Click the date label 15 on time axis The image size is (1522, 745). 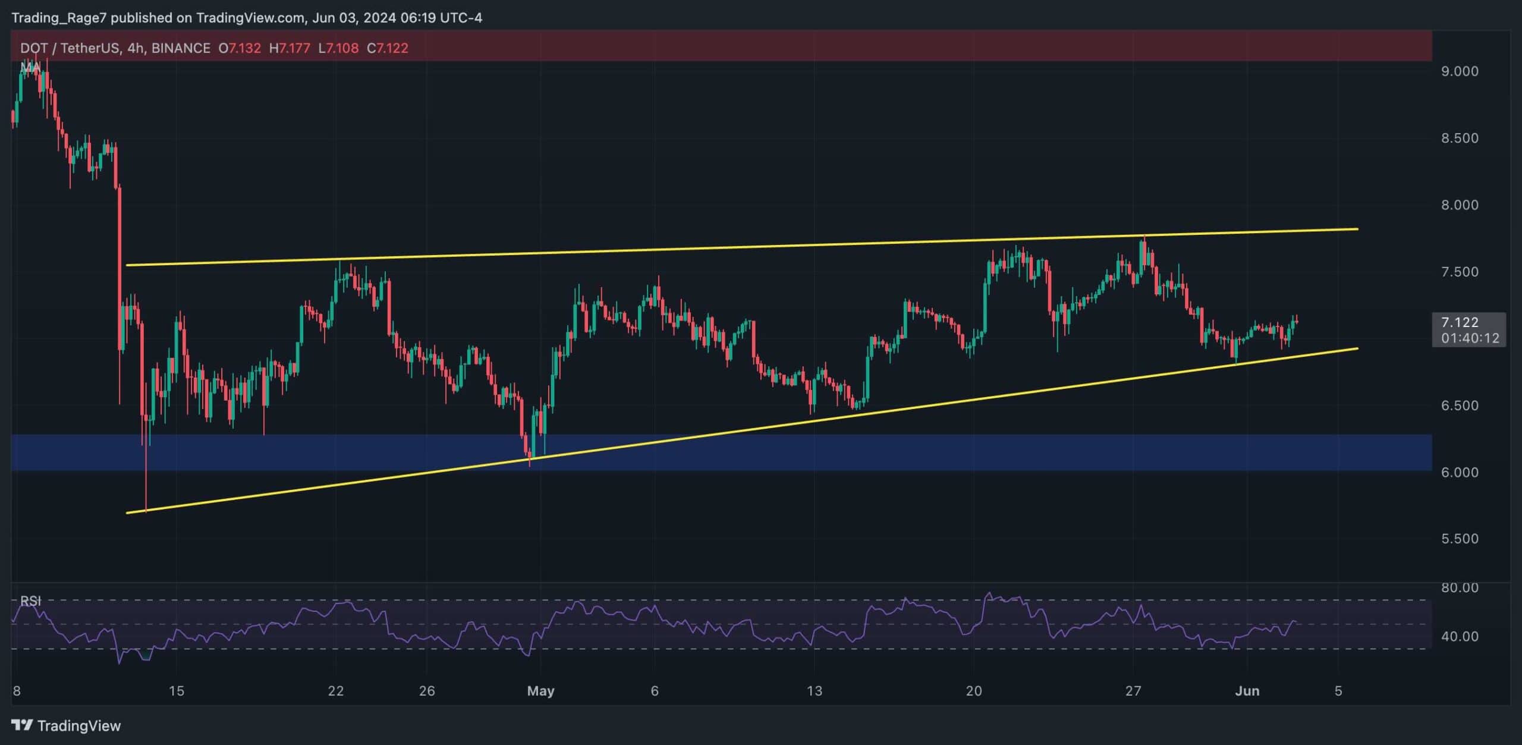pyautogui.click(x=177, y=691)
